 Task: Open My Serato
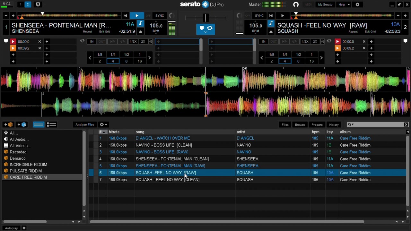tap(325, 4)
